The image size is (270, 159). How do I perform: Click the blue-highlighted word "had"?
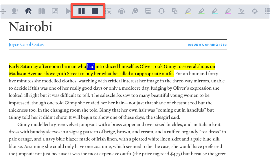pyautogui.click(x=91, y=66)
